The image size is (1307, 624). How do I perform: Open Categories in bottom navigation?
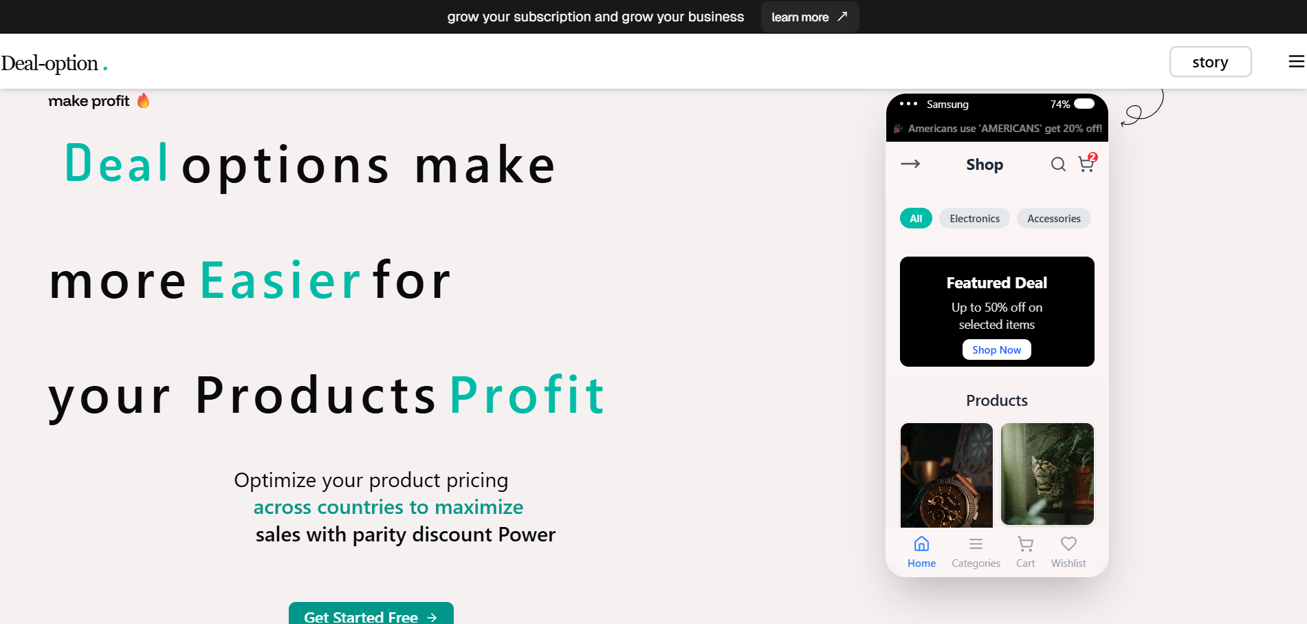pyautogui.click(x=976, y=552)
